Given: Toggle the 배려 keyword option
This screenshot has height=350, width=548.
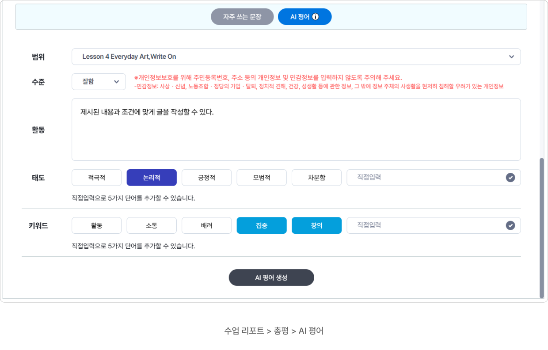Looking at the screenshot, I should [x=206, y=225].
